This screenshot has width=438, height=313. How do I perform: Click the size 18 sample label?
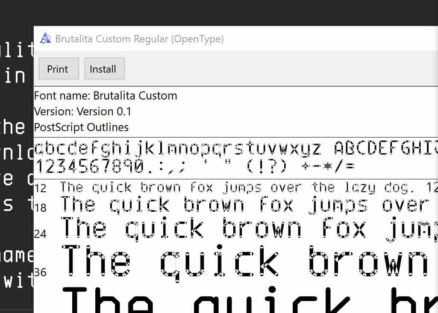pyautogui.click(x=40, y=208)
